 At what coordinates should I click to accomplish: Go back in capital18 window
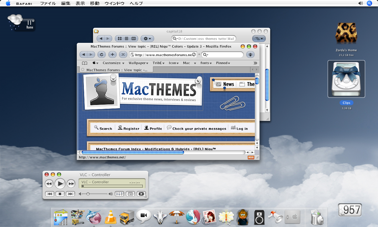point(101,38)
